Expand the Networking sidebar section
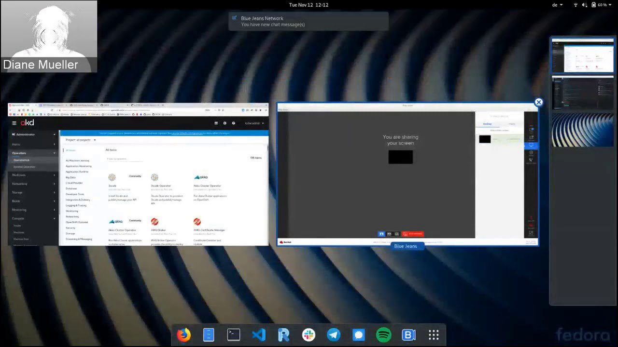The image size is (618, 347). [34, 184]
